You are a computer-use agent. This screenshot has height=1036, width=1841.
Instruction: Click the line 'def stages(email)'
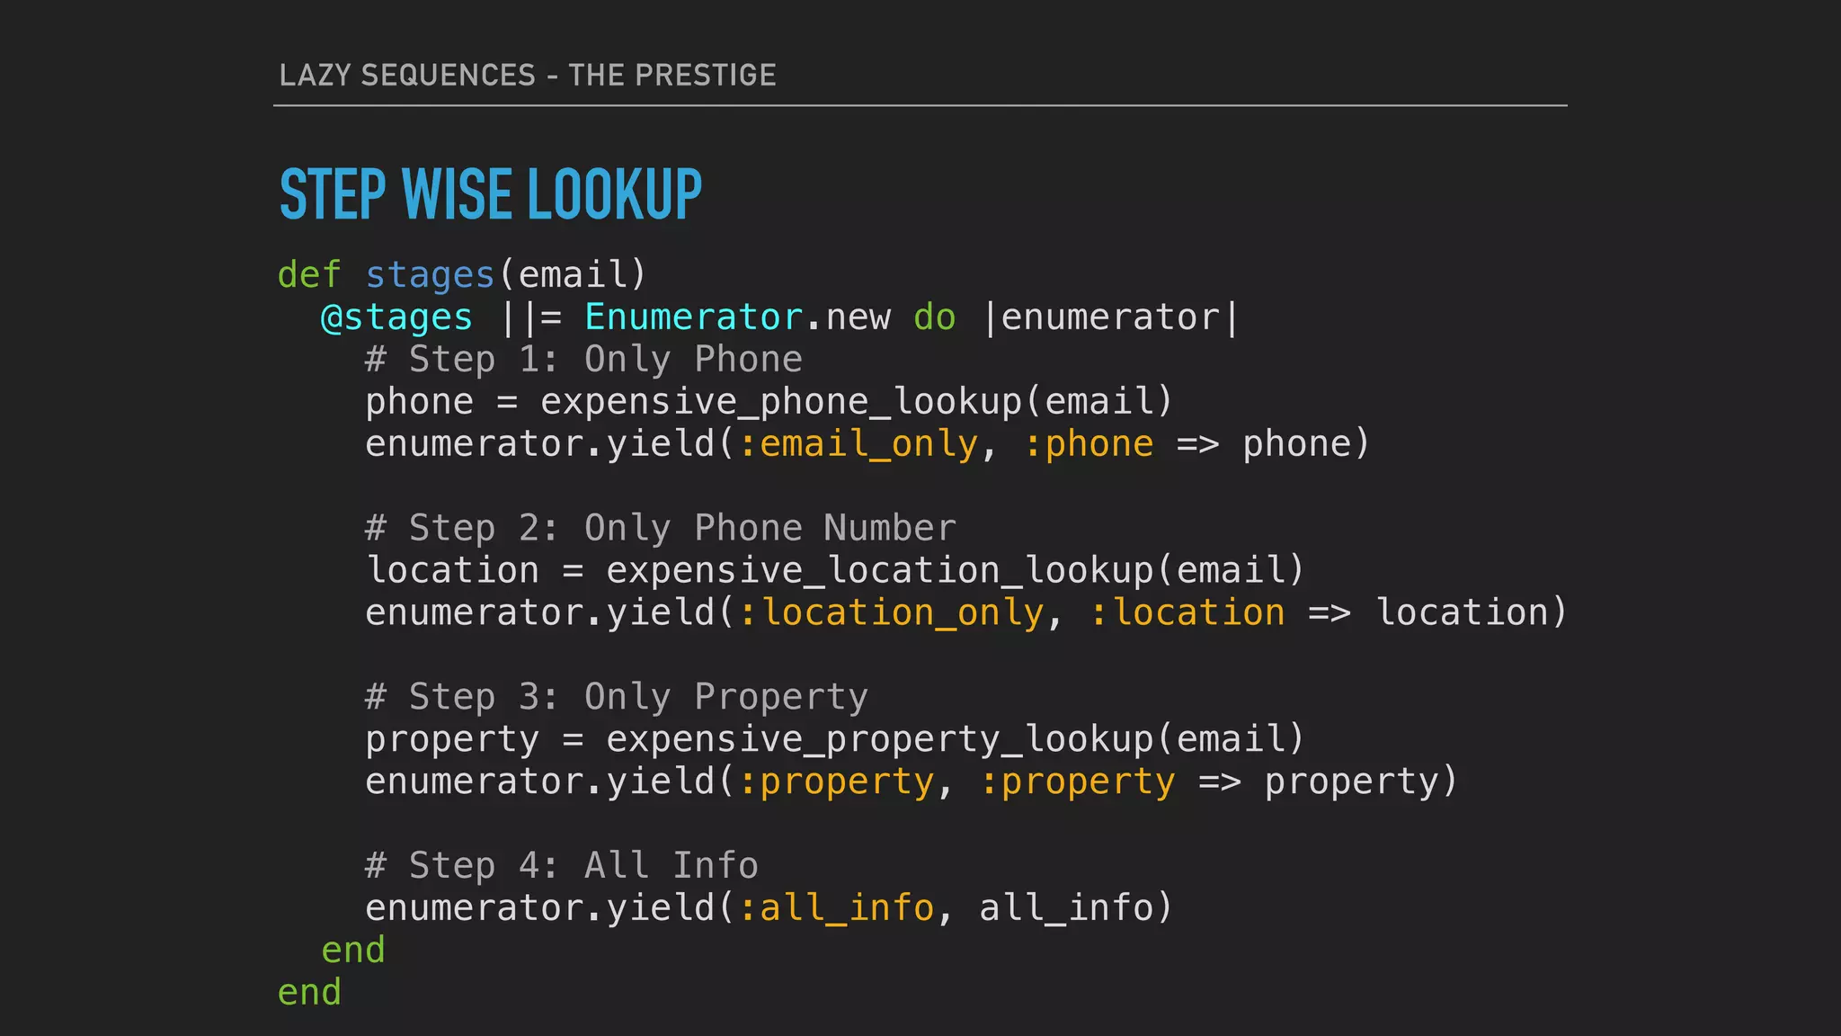click(x=462, y=274)
